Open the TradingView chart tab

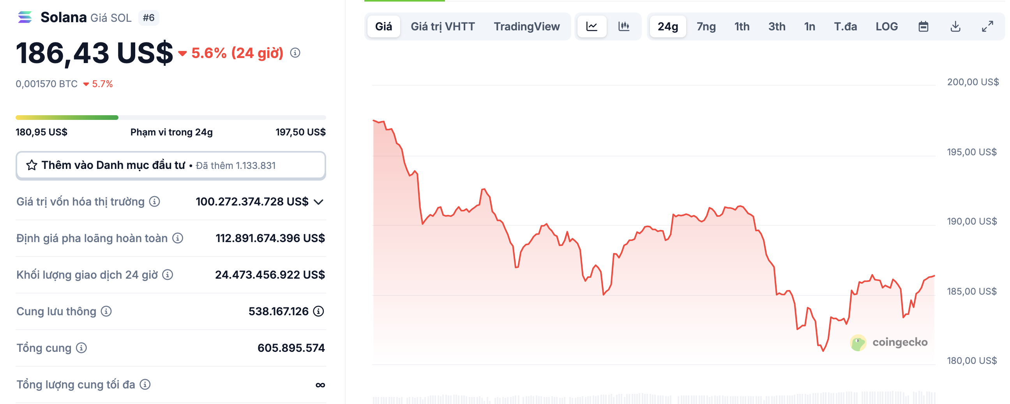(x=526, y=26)
